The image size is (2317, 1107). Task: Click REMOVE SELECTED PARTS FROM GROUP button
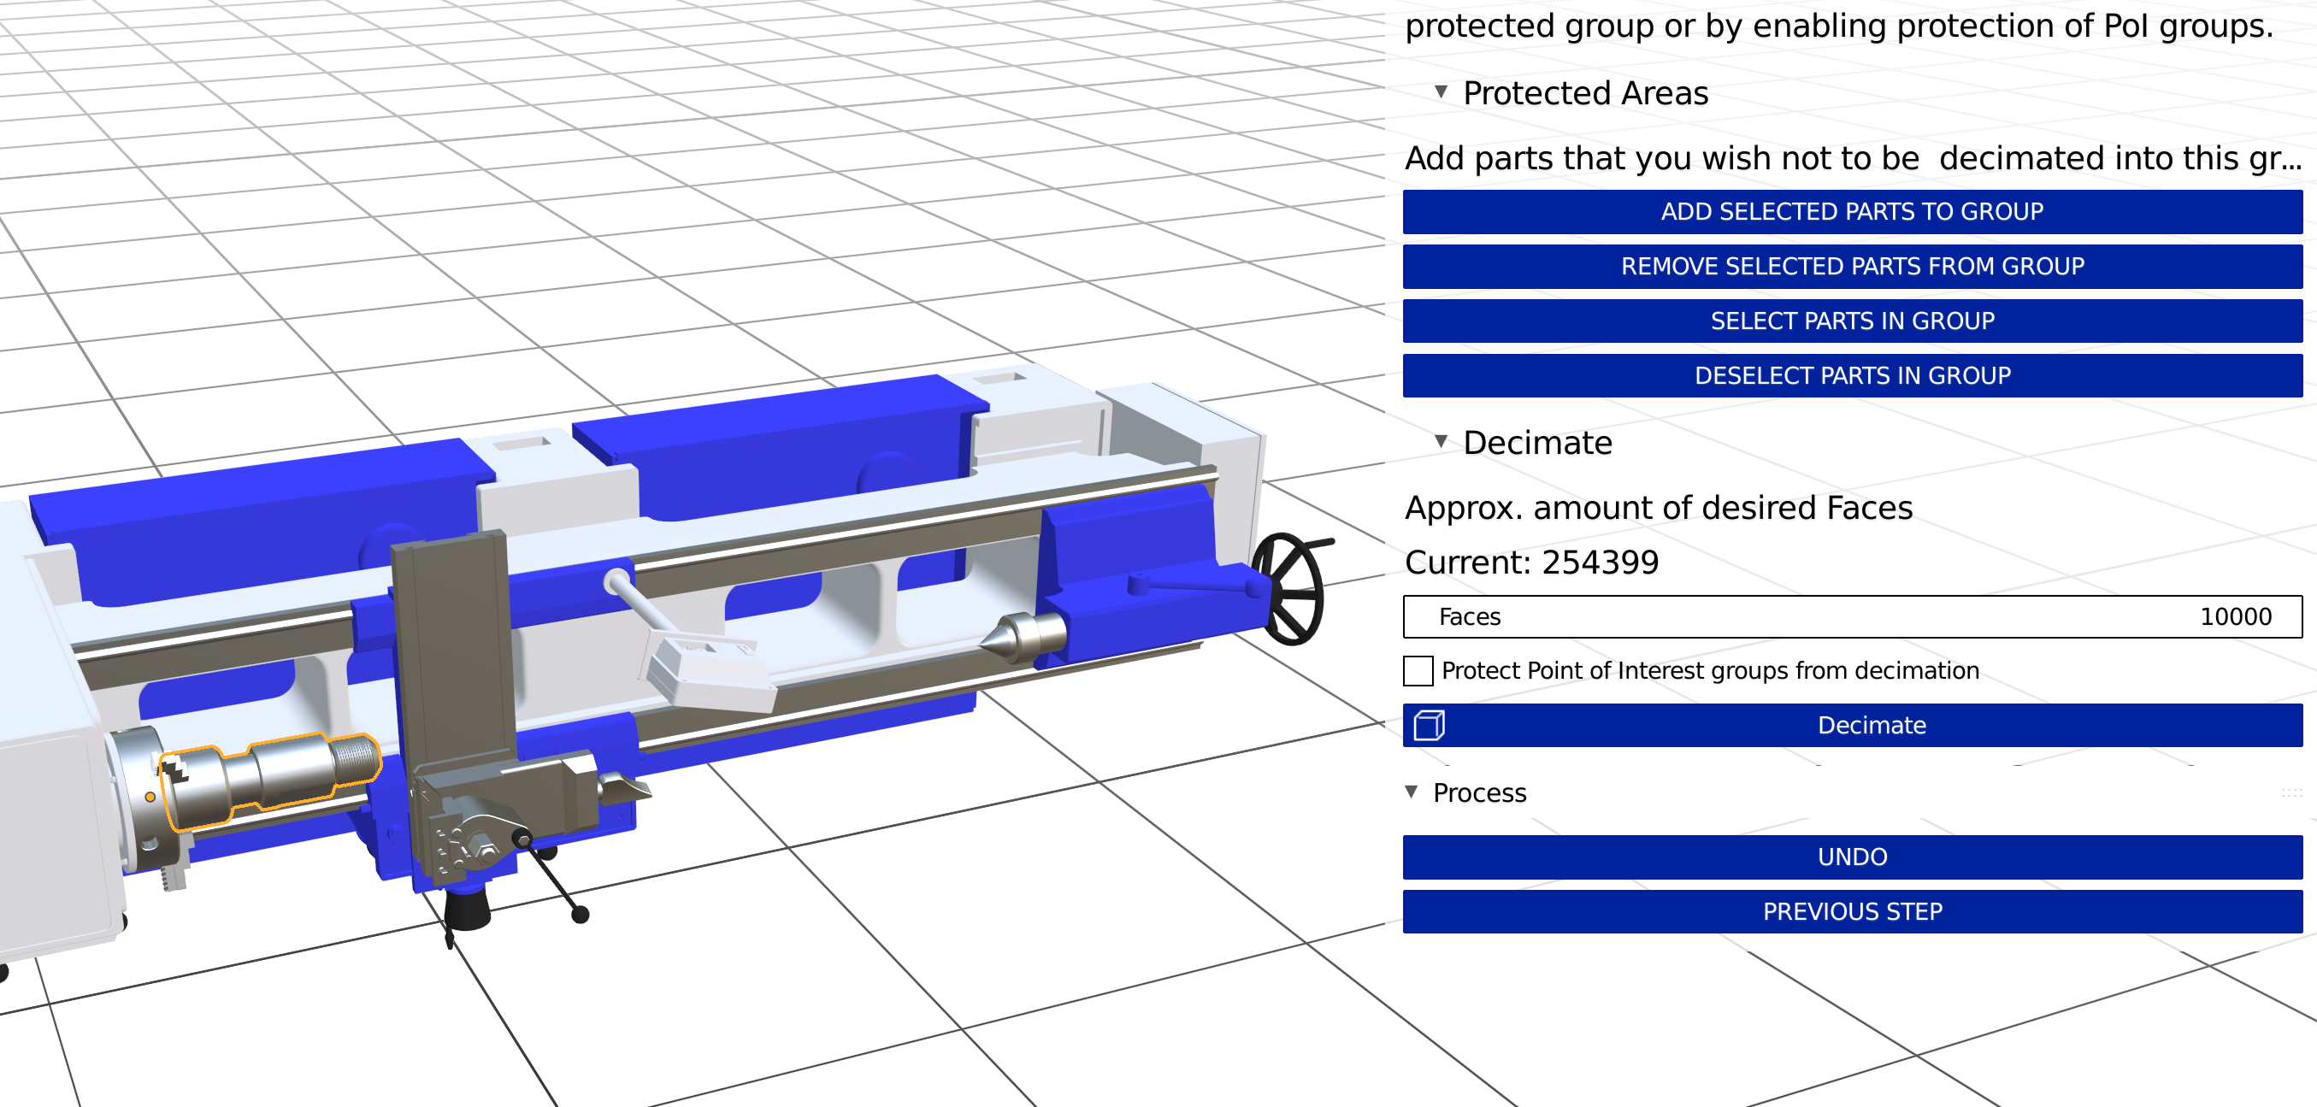(x=1852, y=267)
